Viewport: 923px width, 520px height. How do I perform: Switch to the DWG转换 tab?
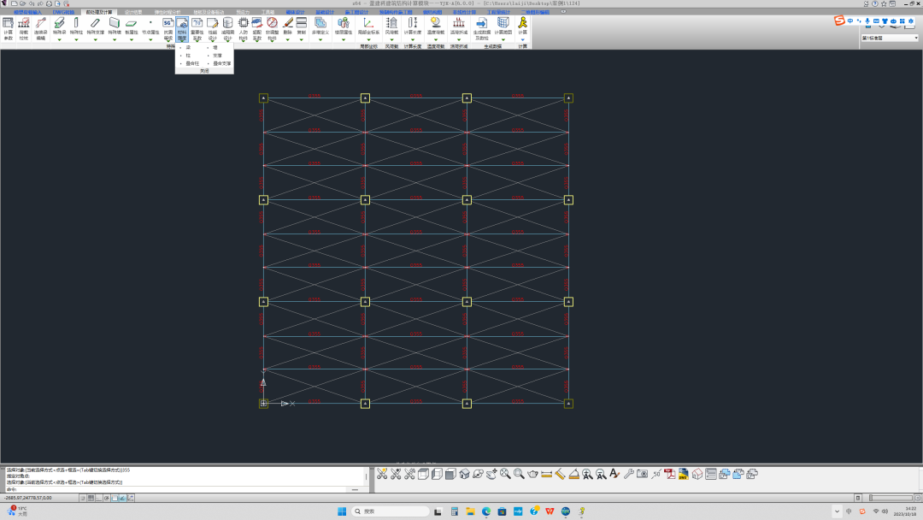tap(63, 12)
